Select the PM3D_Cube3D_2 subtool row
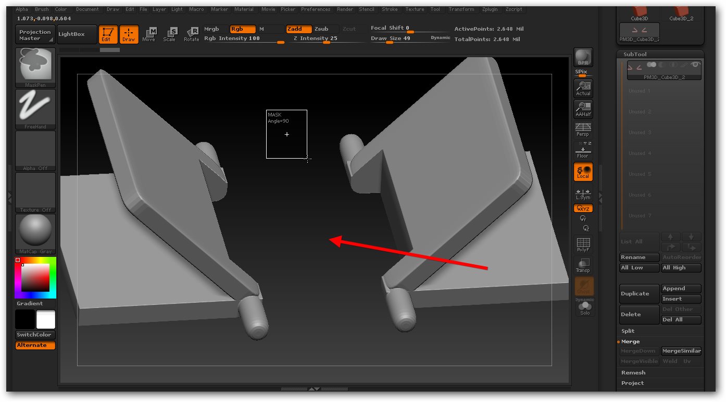The image size is (726, 402). [x=664, y=70]
